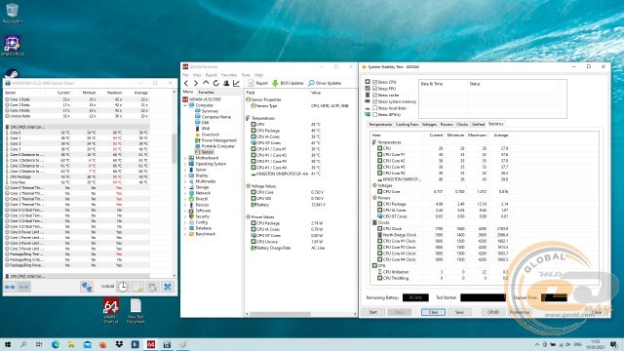Click the Preferences button in Stability Test

[520, 312]
